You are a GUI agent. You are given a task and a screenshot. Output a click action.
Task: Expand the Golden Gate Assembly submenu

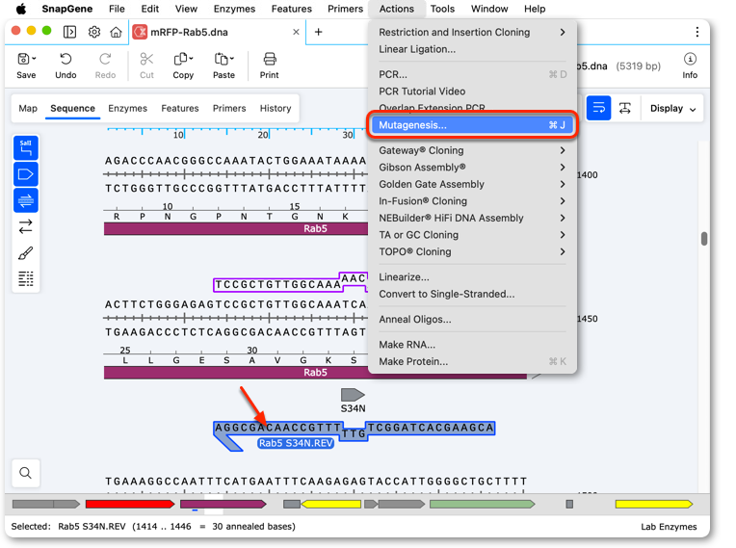472,184
